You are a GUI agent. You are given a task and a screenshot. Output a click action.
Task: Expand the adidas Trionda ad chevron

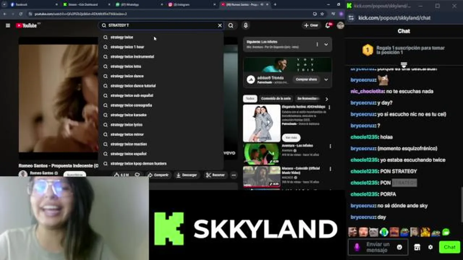click(326, 79)
